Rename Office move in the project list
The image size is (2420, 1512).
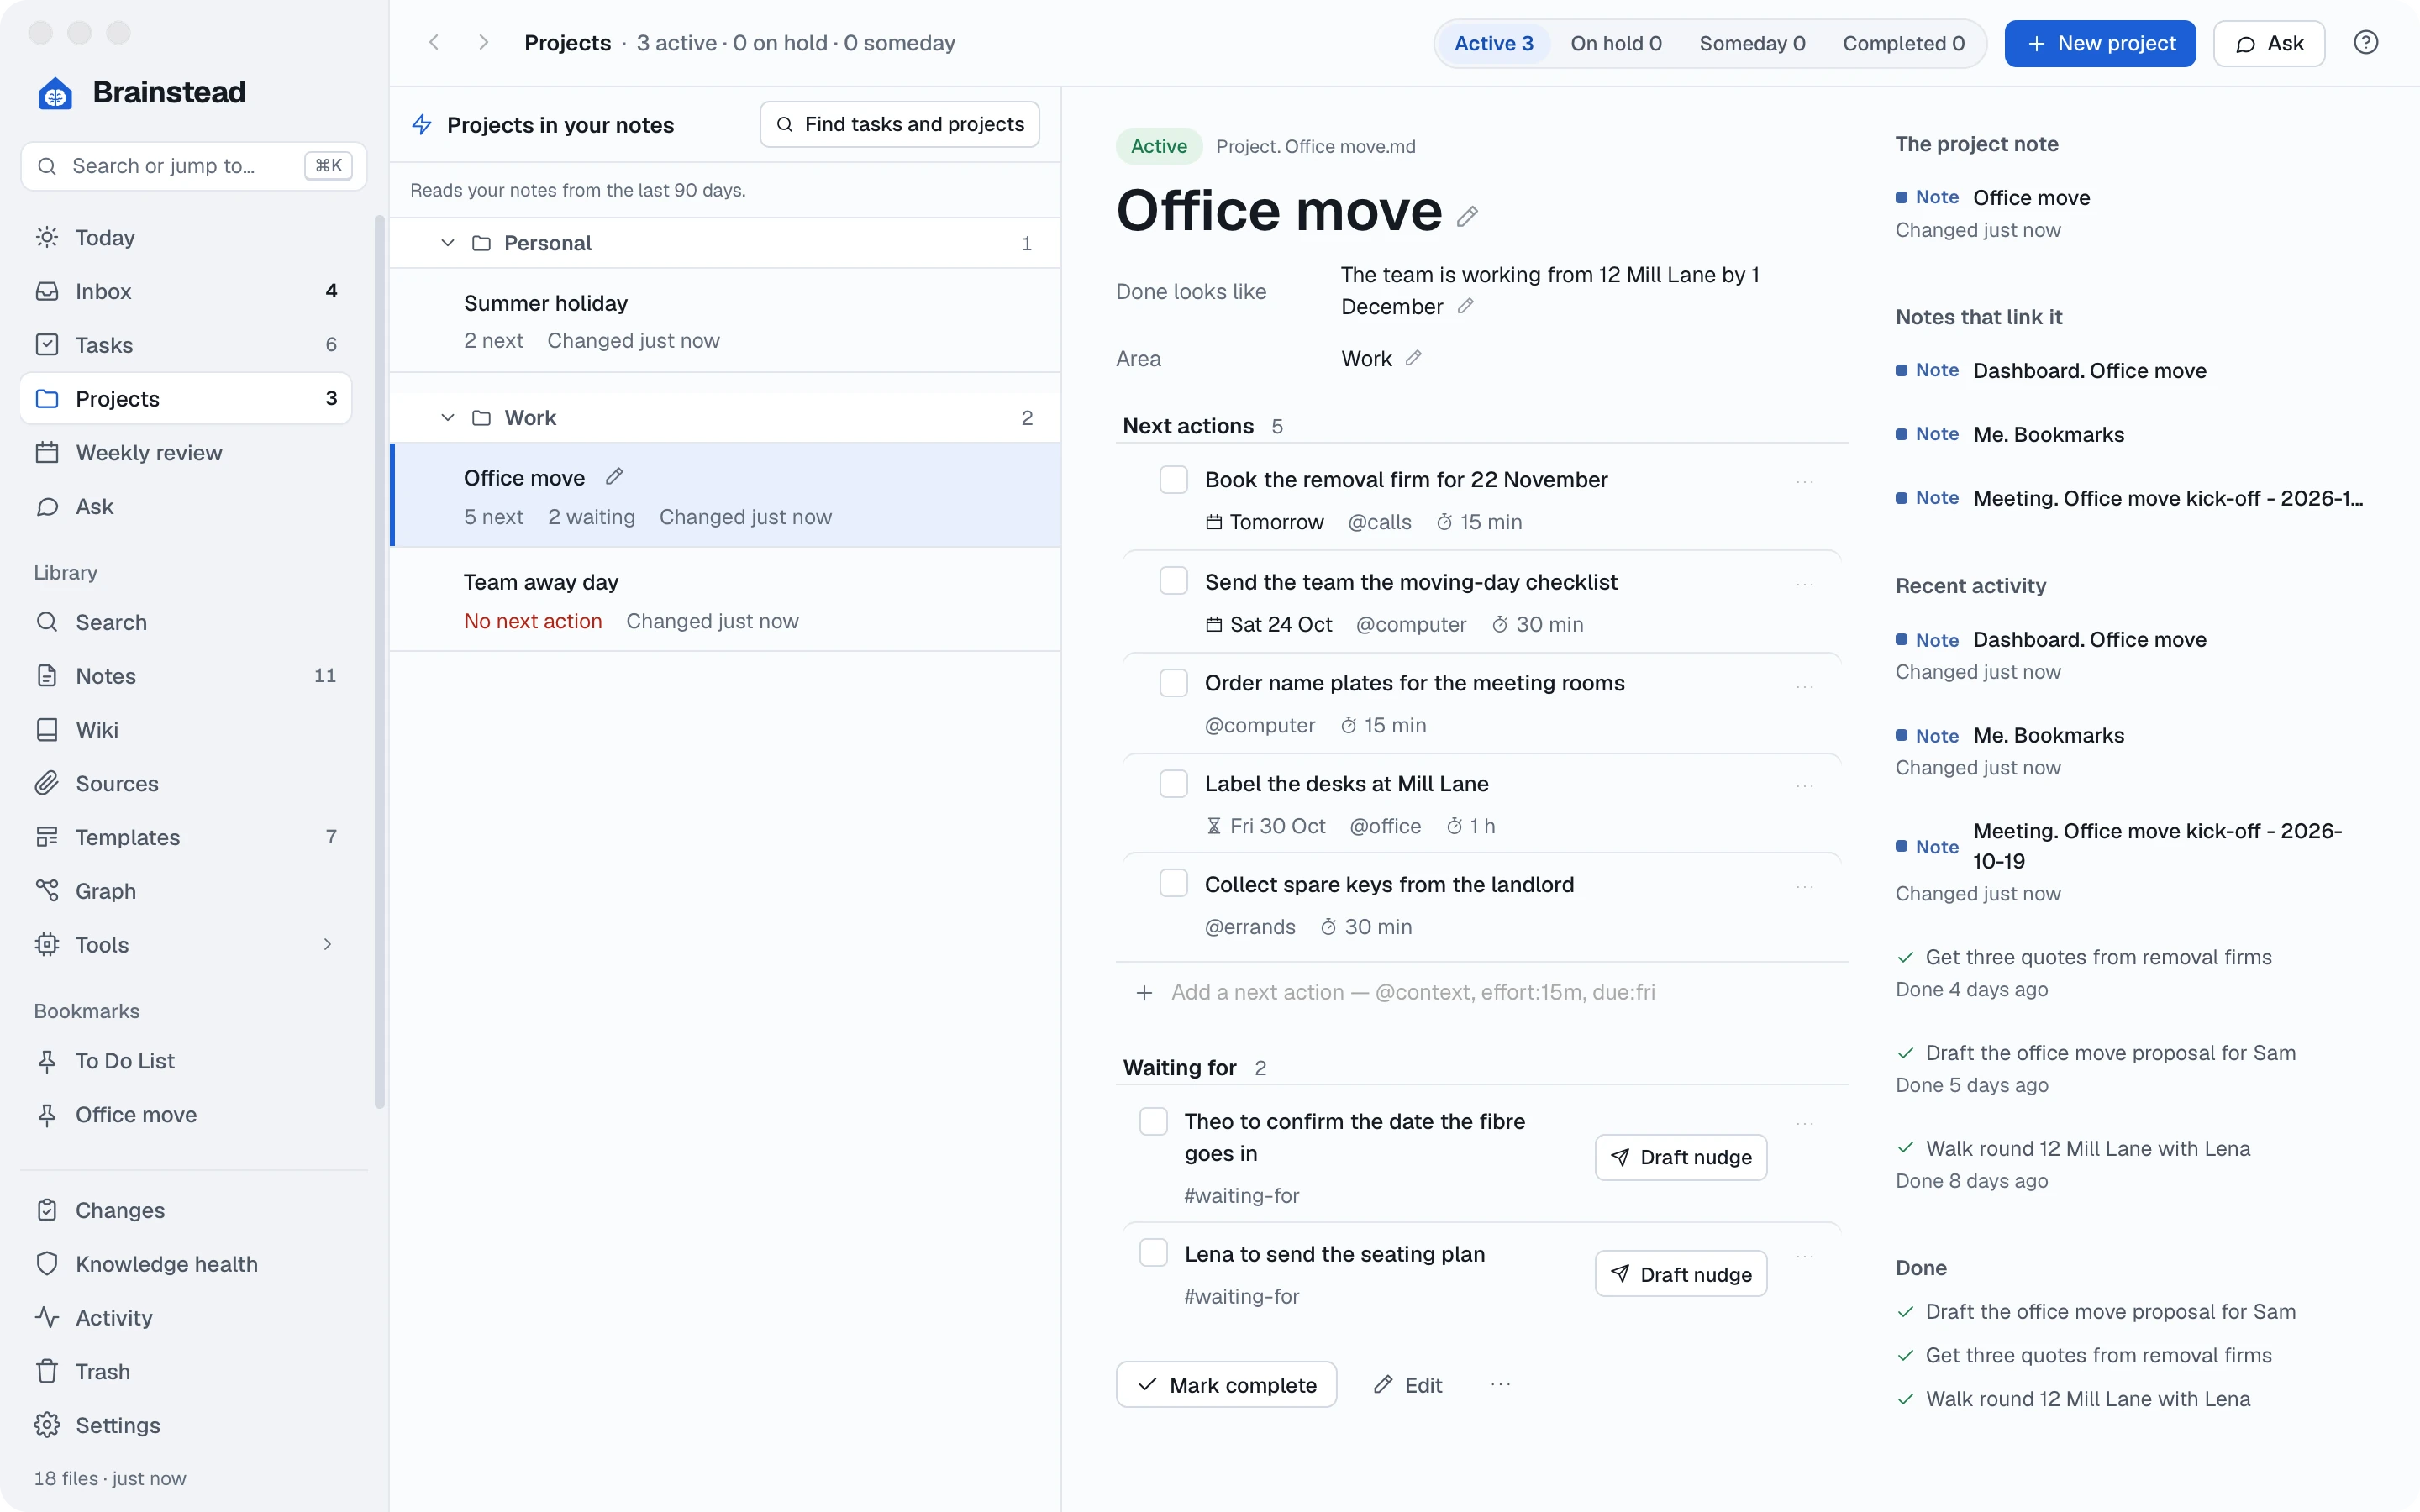coord(614,477)
